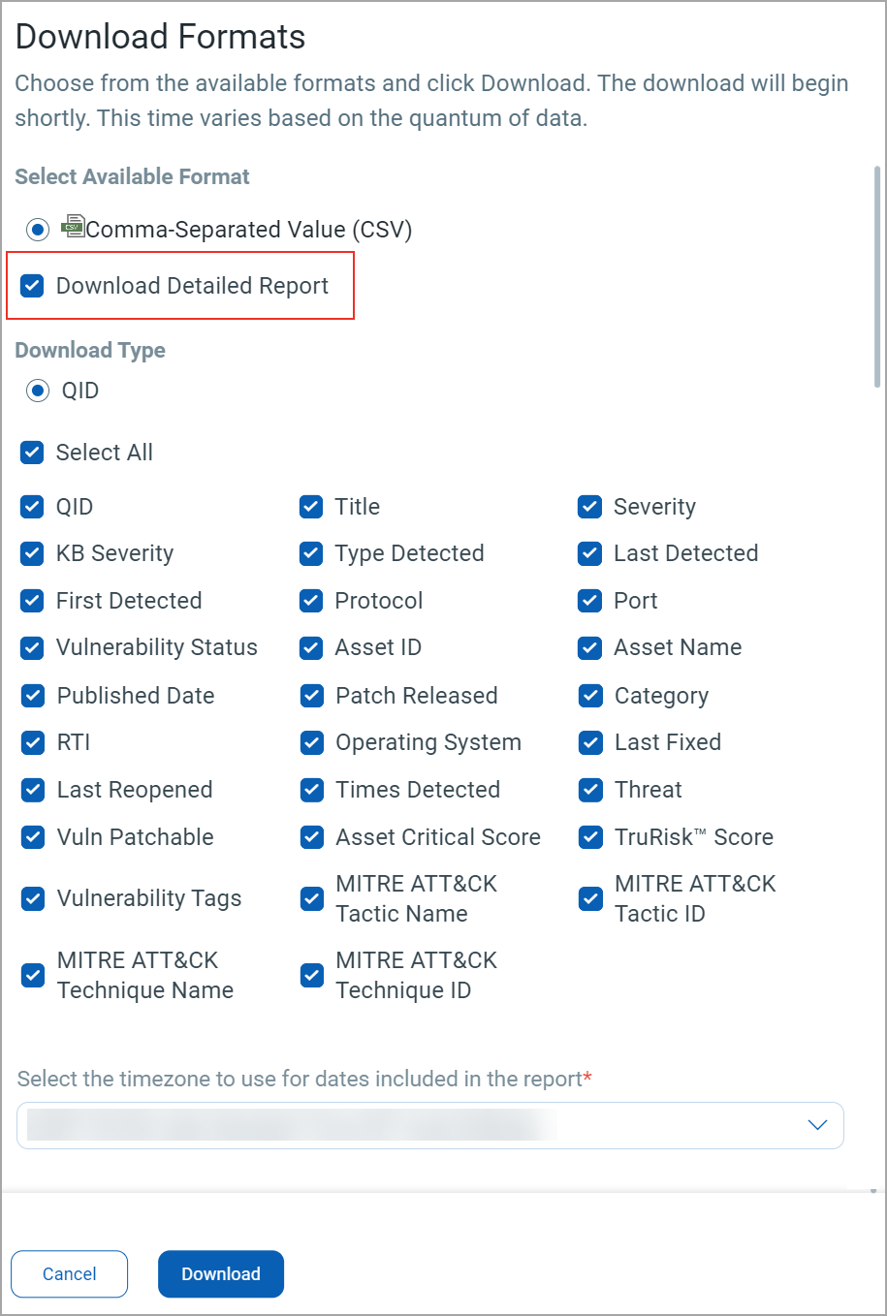Screen dimensions: 887x1316
Task: Toggle the Select All checkbox
Action: [33, 453]
